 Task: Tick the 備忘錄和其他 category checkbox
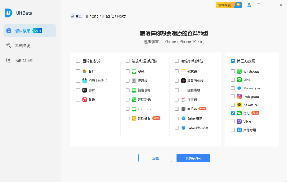pyautogui.click(x=177, y=61)
